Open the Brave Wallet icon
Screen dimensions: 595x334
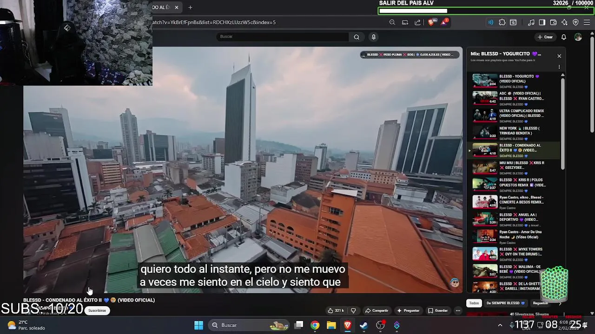553,22
